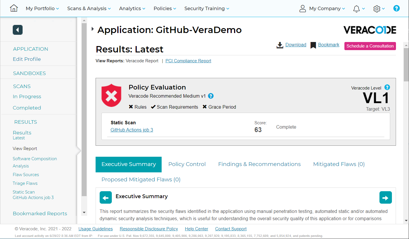Open help for Veracode Recommended Medium v1 policy
Screen dimensions: 409x239
pyautogui.click(x=211, y=96)
